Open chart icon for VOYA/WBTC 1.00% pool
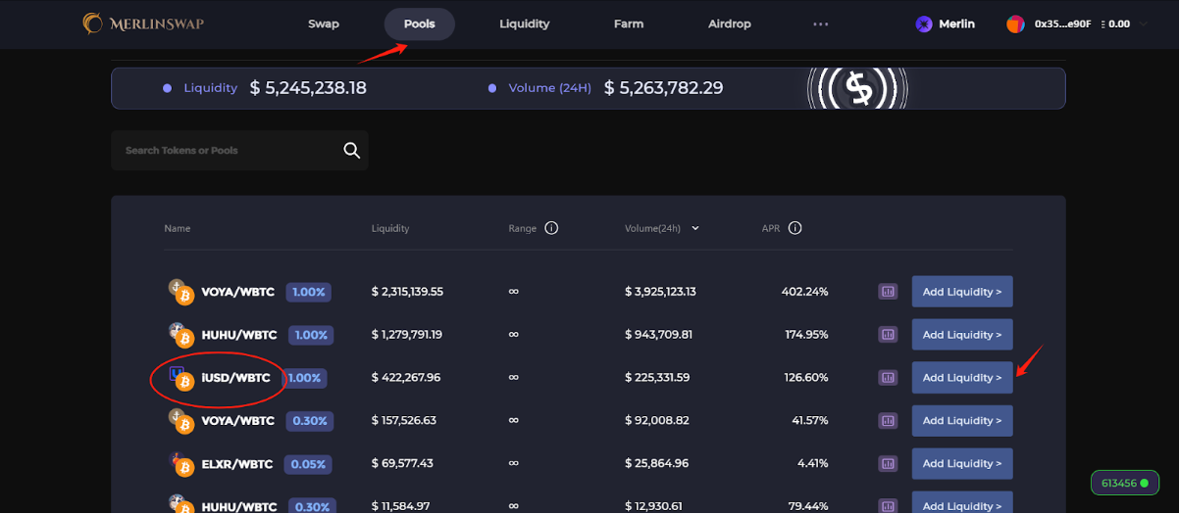Screen dimensions: 1180x514 888,291
